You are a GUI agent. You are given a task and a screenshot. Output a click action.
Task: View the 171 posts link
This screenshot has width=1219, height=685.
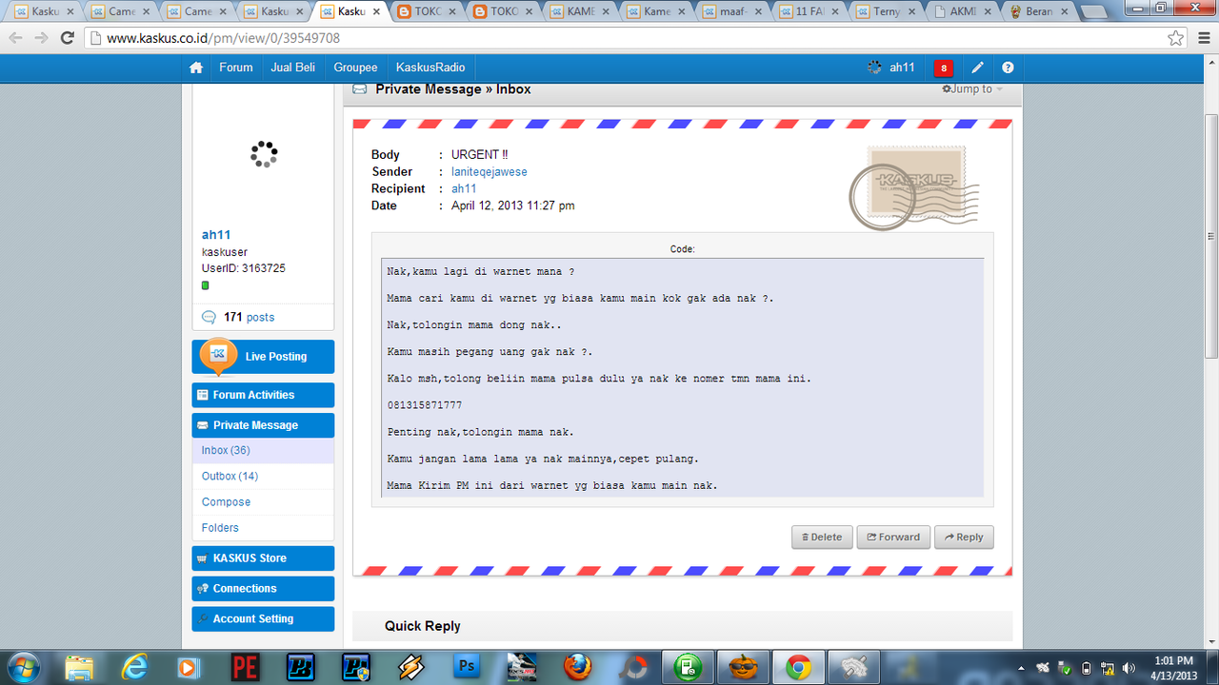pos(249,318)
